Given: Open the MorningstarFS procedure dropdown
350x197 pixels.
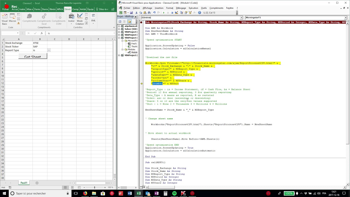Looking at the screenshot, I should pyautogui.click(x=345, y=18).
